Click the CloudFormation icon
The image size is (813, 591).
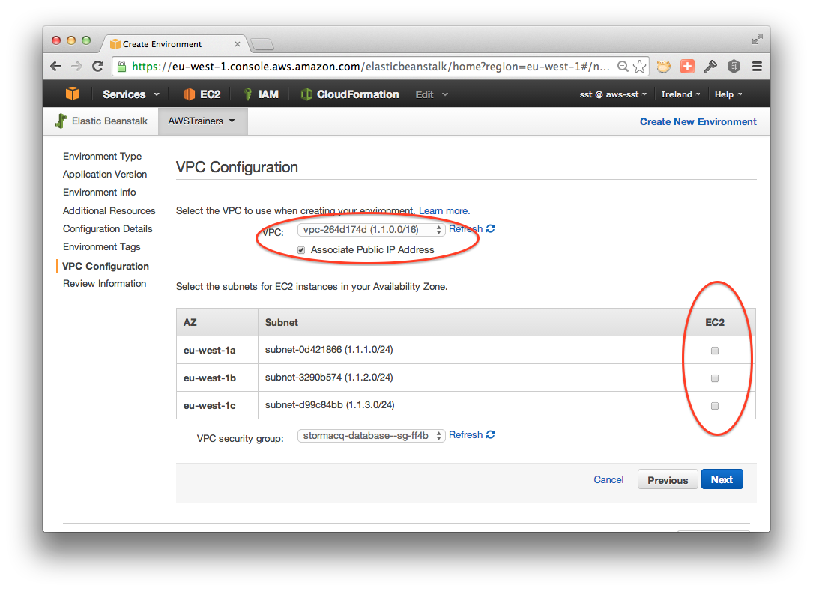click(x=306, y=94)
